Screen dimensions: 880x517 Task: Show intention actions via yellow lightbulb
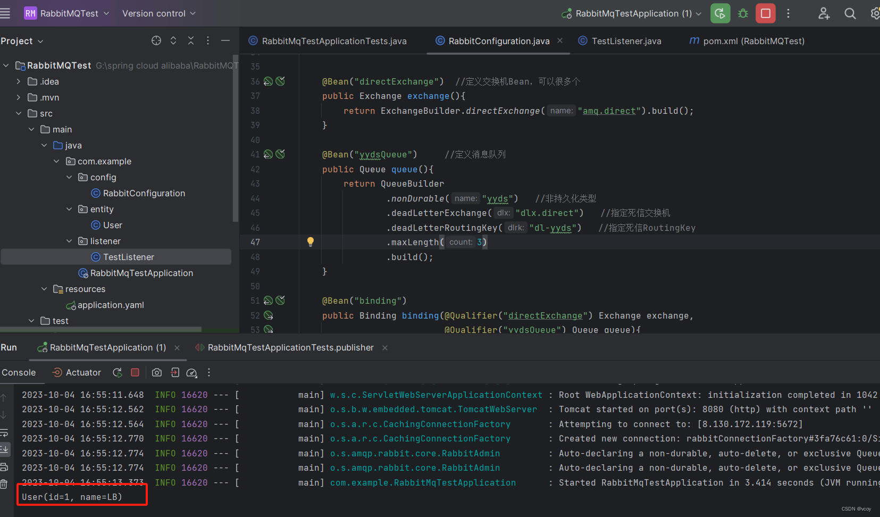(x=311, y=242)
